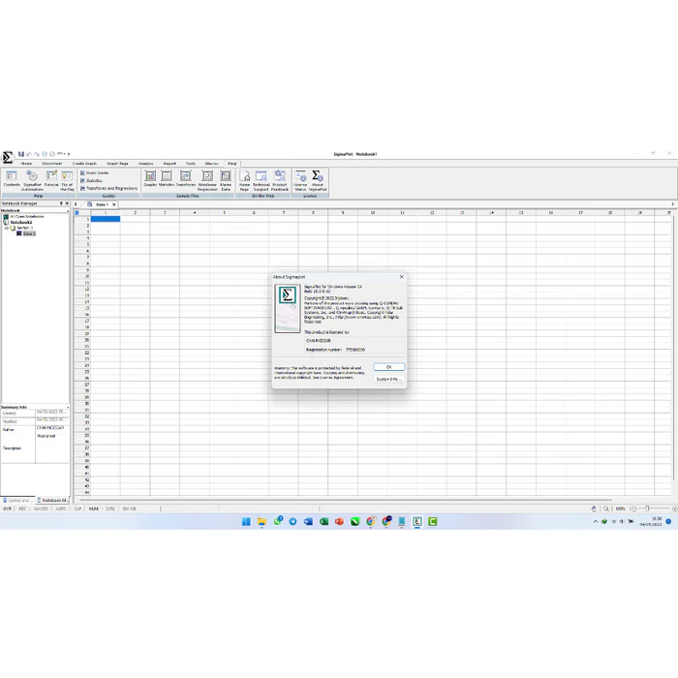Switch to the Home ribbon tab
The width and height of the screenshot is (678, 678).
(x=26, y=164)
